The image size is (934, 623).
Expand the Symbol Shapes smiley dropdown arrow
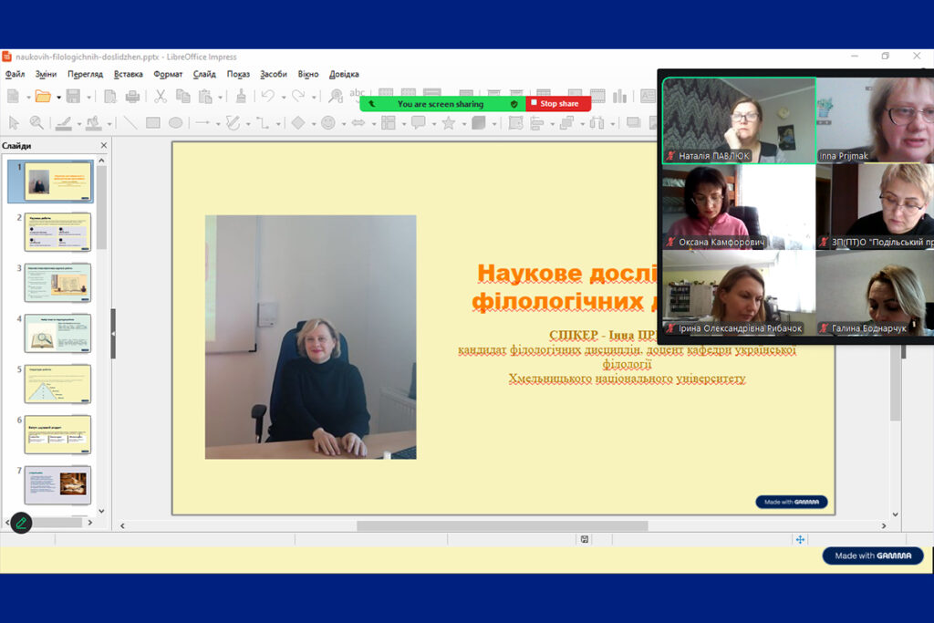coord(343,123)
